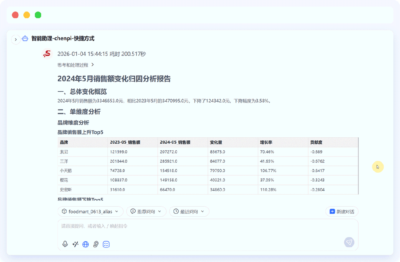
Task: Expand 思考和处理过程 section
Action: point(76,65)
